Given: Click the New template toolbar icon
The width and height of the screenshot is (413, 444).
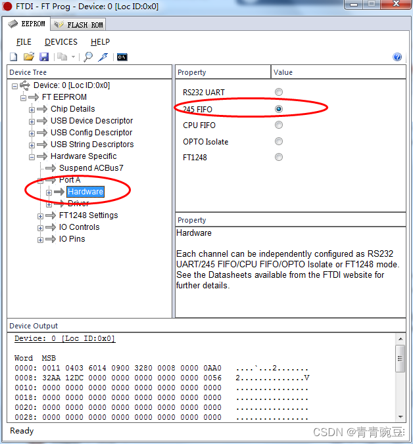Looking at the screenshot, I should click(x=14, y=57).
